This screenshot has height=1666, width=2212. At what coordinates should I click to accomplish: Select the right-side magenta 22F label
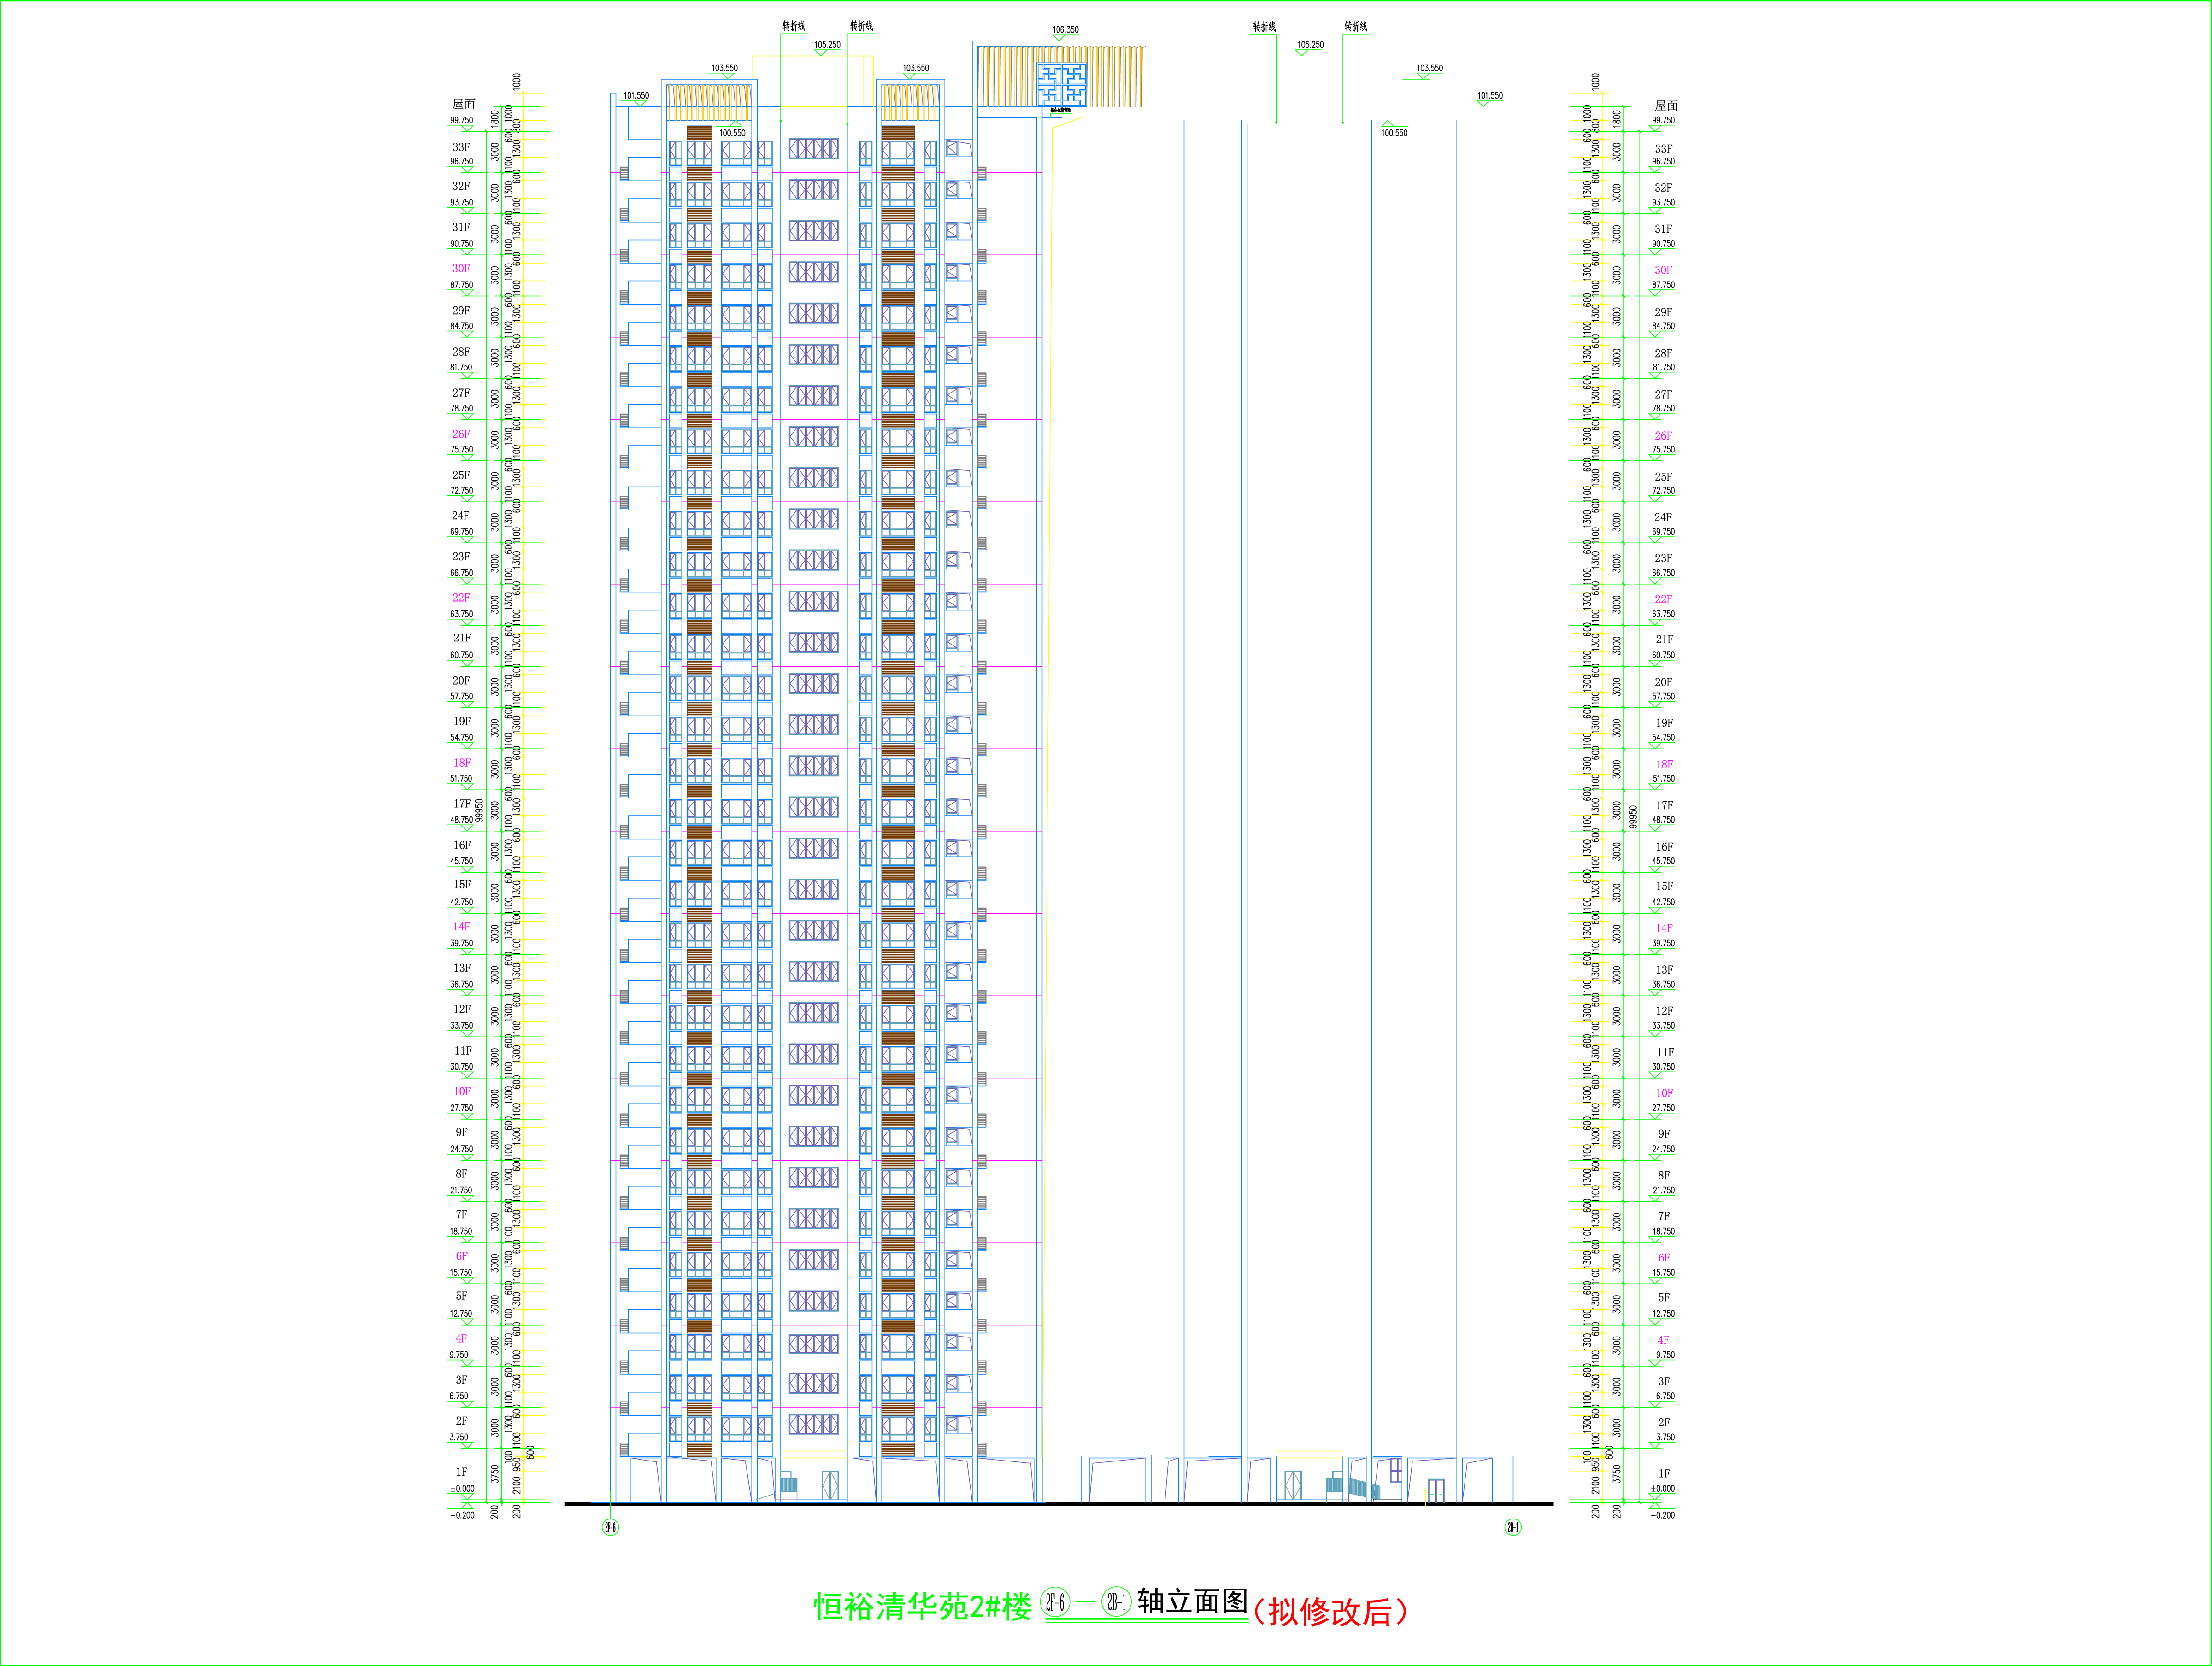point(1663,600)
